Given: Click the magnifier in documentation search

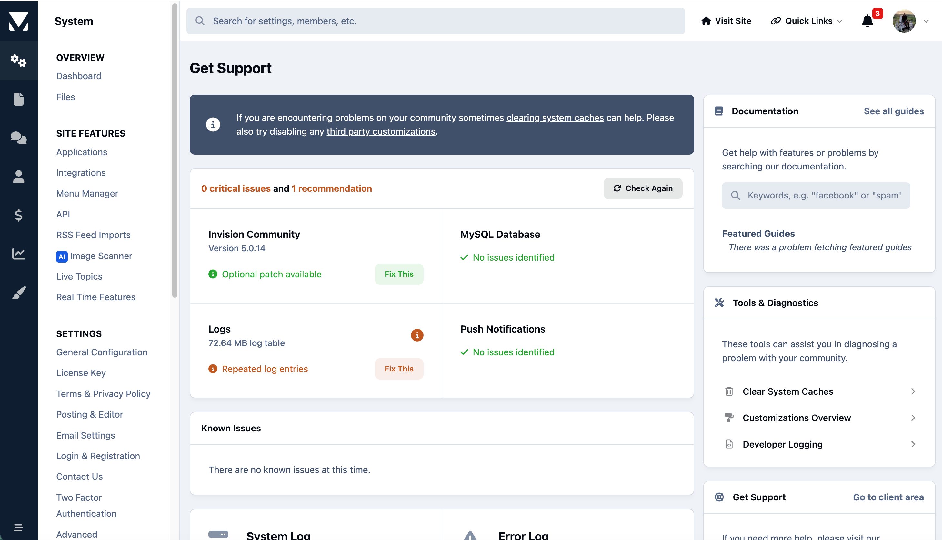Looking at the screenshot, I should coord(735,196).
